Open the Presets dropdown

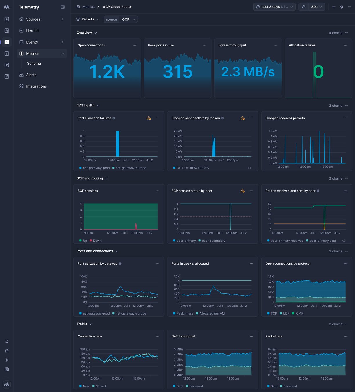88,19
